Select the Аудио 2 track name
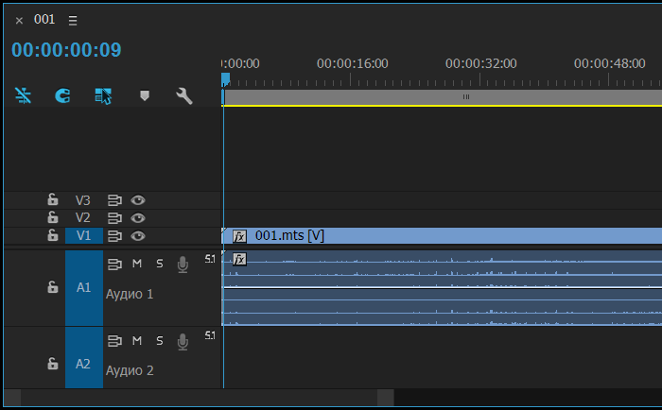 130,370
